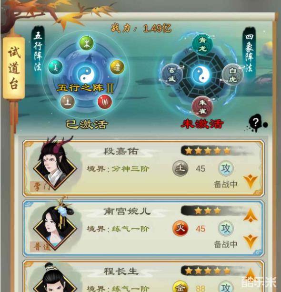Screen dimensions: 281x292
Task: Click the yin-yang center of the bagua formation
Action: (201, 75)
